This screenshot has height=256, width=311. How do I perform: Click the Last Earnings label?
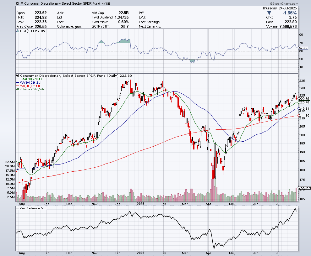point(150,22)
